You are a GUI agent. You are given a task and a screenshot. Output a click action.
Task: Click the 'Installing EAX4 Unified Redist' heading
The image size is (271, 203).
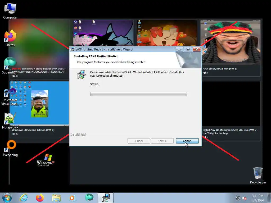[x=96, y=56]
